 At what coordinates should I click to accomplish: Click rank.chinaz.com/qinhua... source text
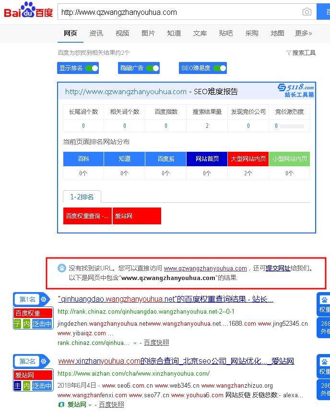click(x=93, y=343)
